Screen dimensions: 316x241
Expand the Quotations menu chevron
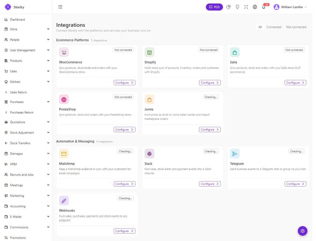click(48, 122)
